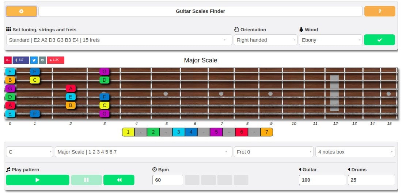Select blue interval 4 in the legend
The width and height of the screenshot is (402, 194).
191,132
